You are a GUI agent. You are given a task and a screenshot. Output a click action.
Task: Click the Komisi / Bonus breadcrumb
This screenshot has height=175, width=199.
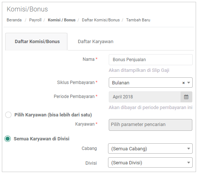[x=62, y=20]
